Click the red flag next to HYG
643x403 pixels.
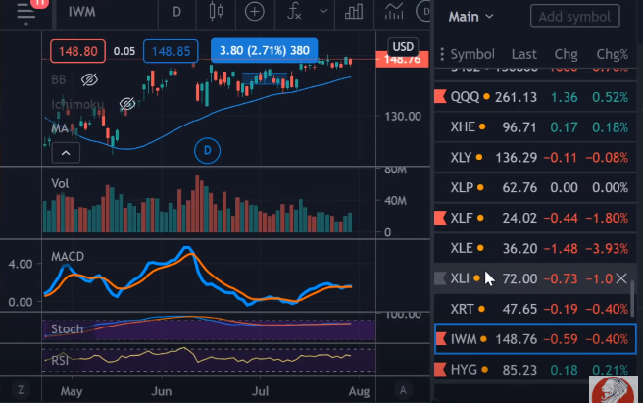pos(440,370)
